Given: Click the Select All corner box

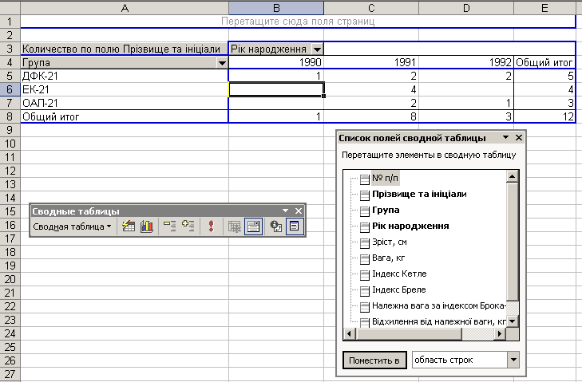Looking at the screenshot, I should click(10, 8).
